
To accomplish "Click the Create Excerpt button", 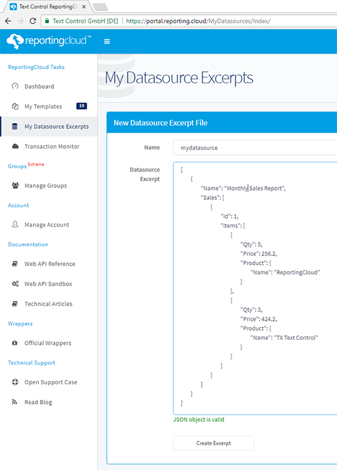I will point(213,443).
